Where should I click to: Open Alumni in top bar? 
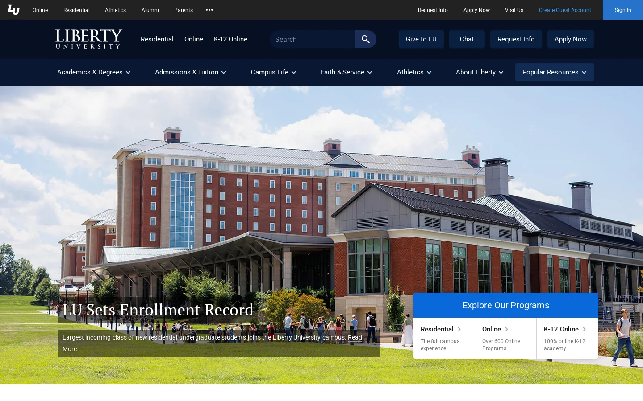tap(150, 10)
